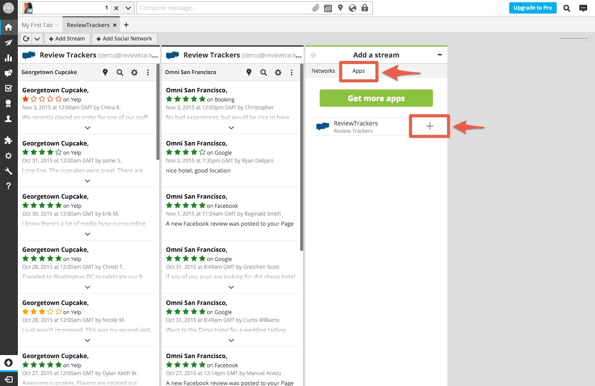Viewport: 595px width, 386px height.
Task: Open the chat bubble icon in top bar
Action: (x=583, y=8)
